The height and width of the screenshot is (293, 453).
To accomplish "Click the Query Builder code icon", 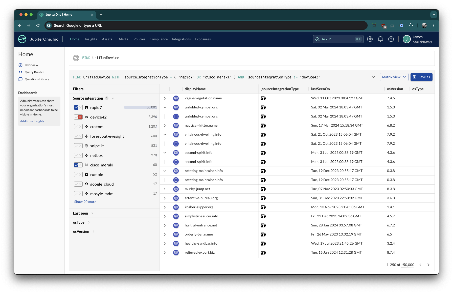I will [20, 72].
